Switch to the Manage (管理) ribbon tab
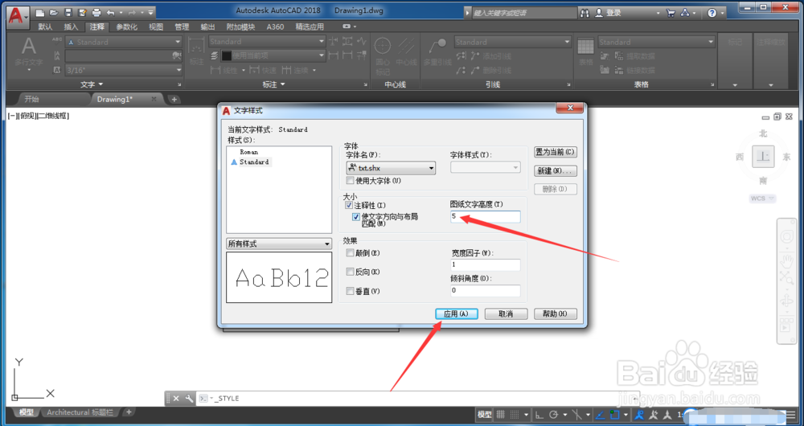The height and width of the screenshot is (426, 804). pos(182,27)
